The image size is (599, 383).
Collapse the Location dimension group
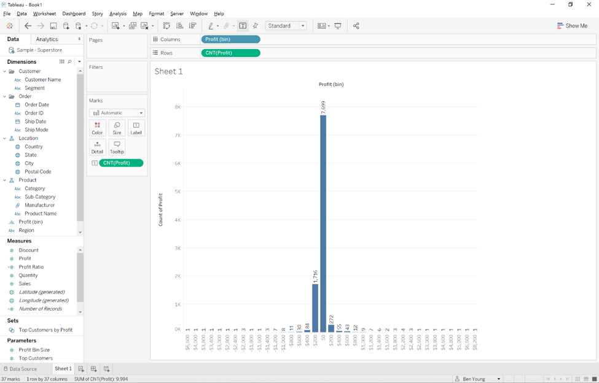(x=5, y=137)
